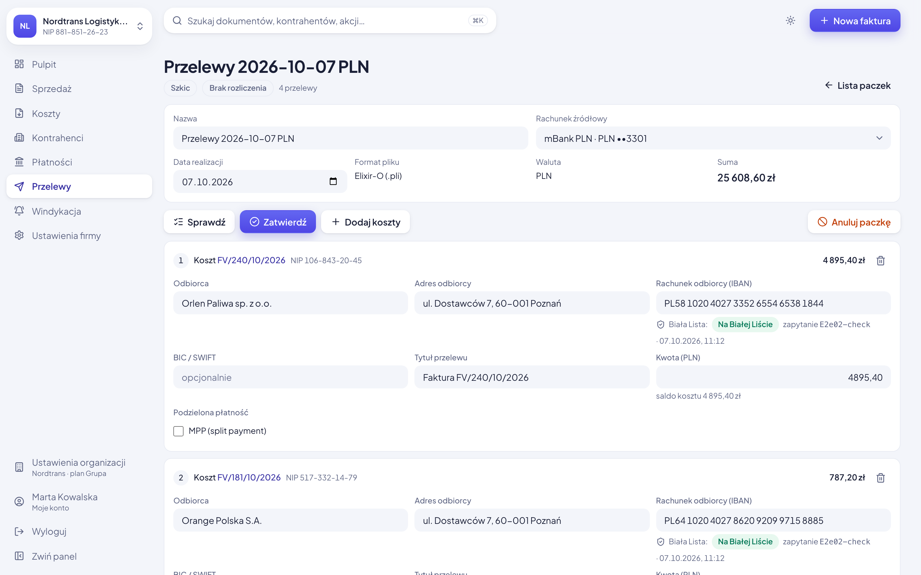Click Anuluj paczkę button
The image size is (921, 575).
[854, 222]
